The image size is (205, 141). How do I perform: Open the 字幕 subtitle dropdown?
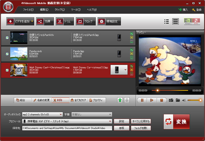pyautogui.click(x=92, y=114)
